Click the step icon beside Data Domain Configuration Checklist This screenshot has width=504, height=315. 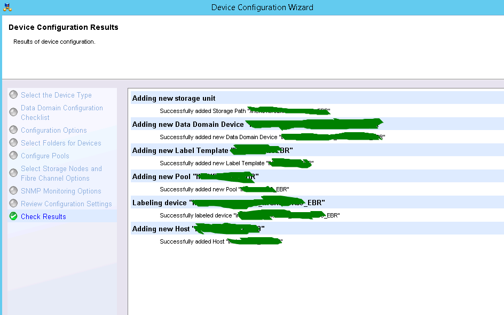[13, 112]
